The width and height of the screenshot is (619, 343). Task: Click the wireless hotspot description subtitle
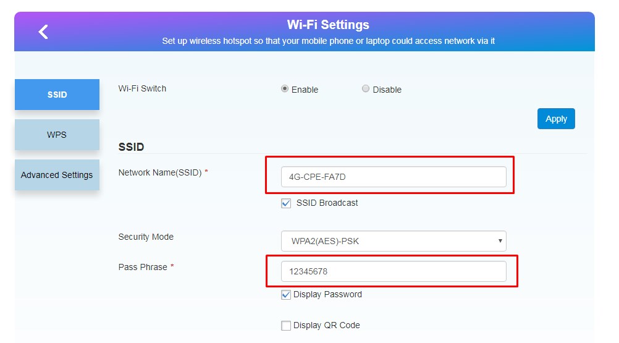coord(328,41)
